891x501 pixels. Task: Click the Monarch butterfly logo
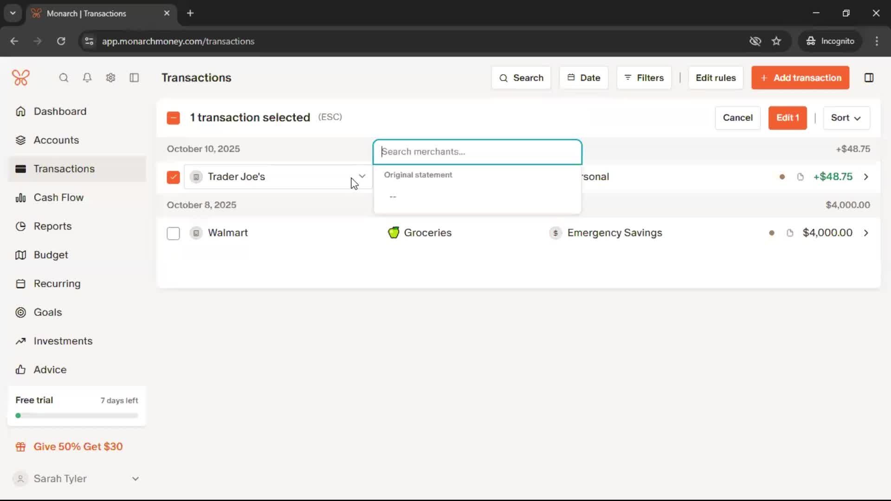(x=21, y=78)
